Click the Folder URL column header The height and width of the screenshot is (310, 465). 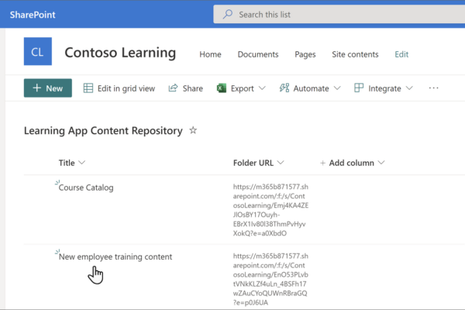(x=253, y=163)
